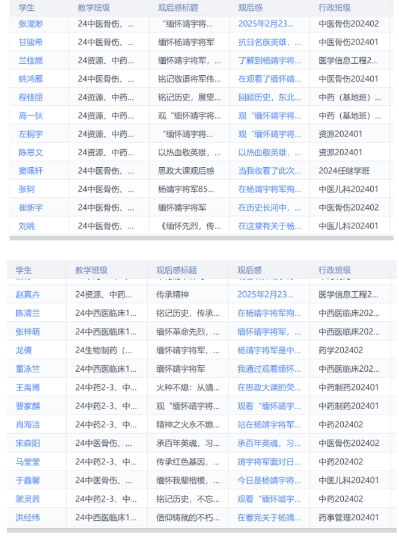399x536 pixels.
Task: Click student name 赵真卉
Action: coord(28,294)
